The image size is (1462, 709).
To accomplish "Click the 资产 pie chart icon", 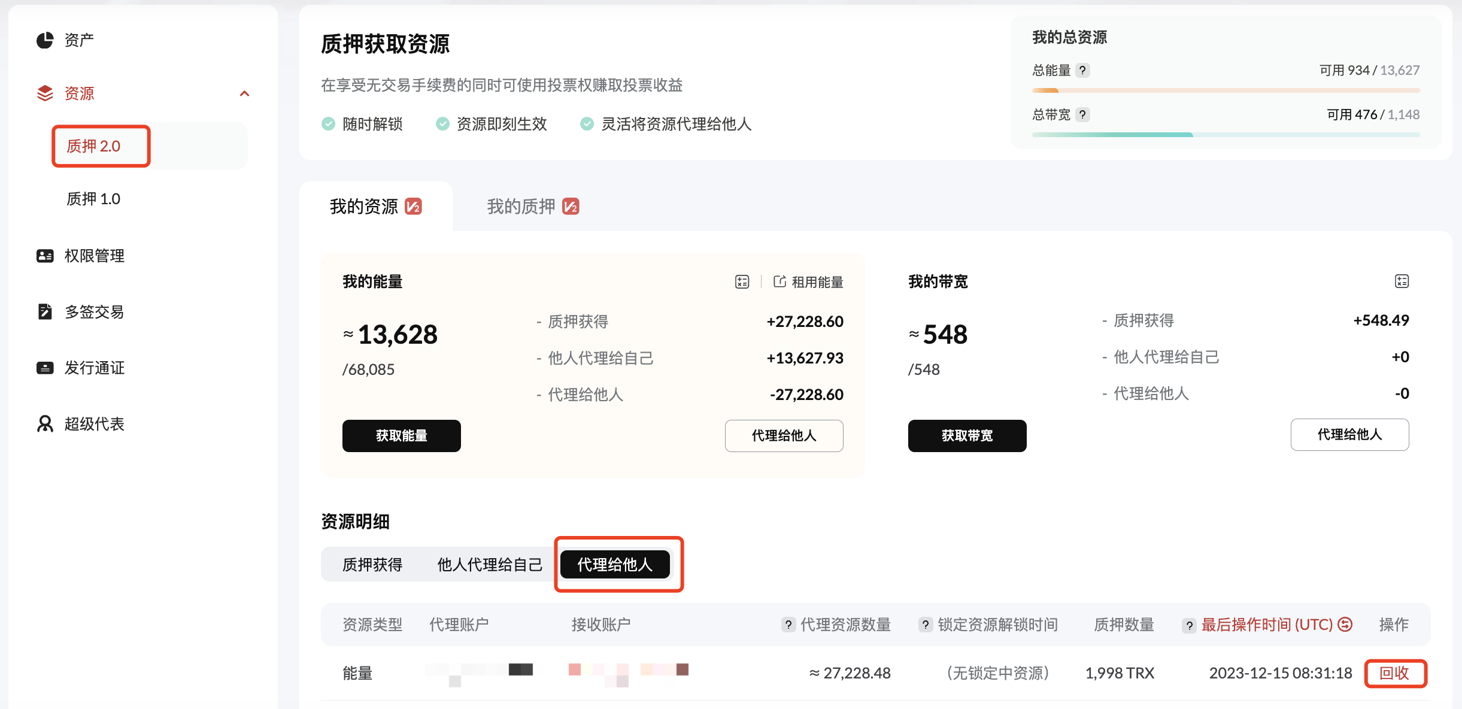I will 45,40.
